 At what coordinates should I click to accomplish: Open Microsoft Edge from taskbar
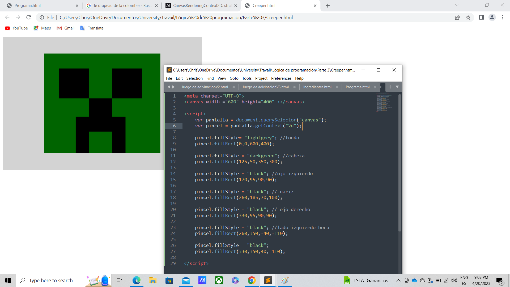click(136, 280)
